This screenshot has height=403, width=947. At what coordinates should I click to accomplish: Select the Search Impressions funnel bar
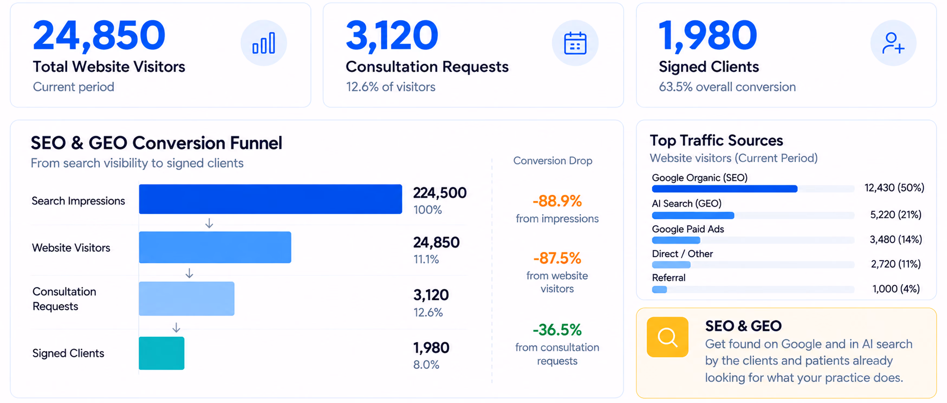pyautogui.click(x=270, y=199)
